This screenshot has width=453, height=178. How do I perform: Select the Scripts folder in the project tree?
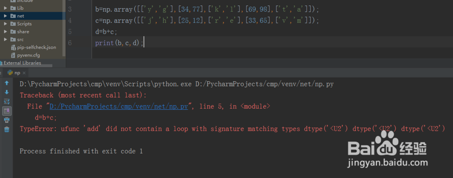coord(24,23)
